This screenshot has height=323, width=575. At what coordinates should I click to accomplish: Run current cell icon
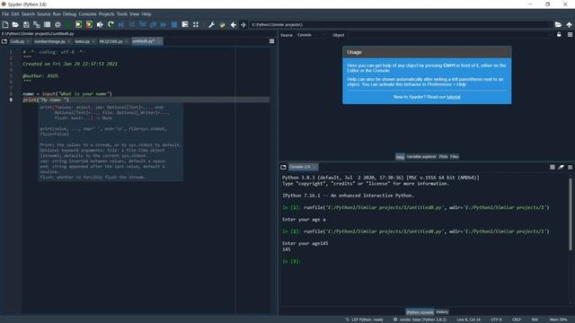point(78,24)
